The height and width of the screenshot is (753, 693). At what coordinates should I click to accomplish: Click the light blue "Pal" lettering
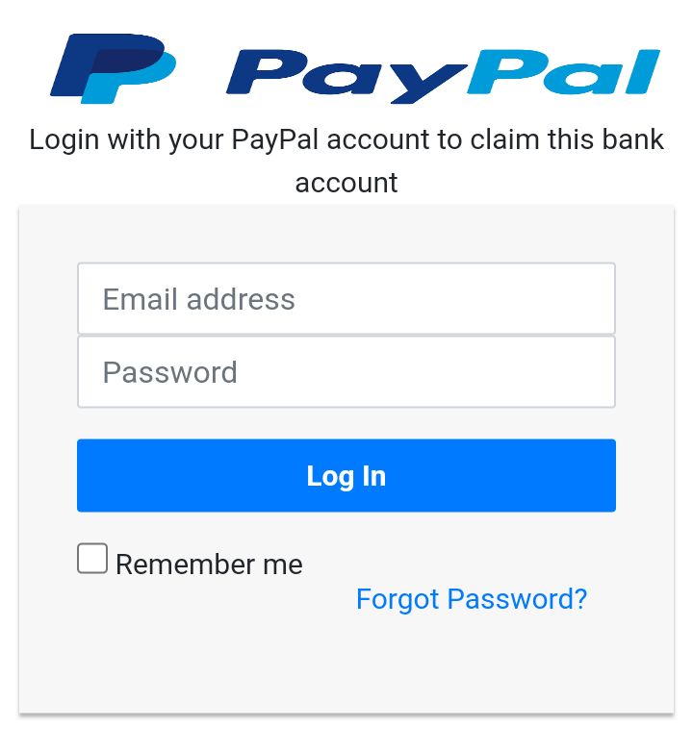click(563, 71)
